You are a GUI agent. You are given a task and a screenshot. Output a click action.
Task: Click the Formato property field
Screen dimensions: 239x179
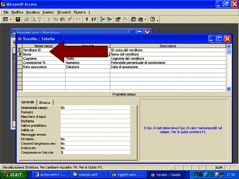[x=95, y=112]
